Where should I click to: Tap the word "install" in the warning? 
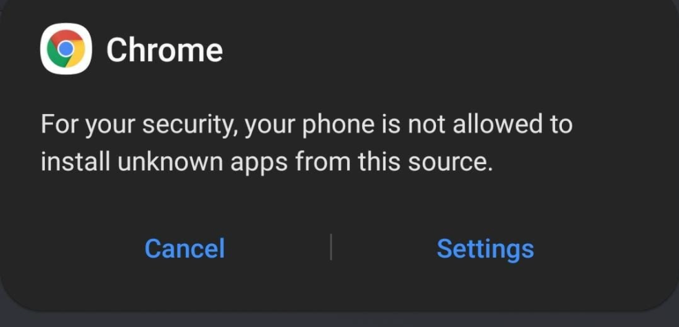[75, 162]
